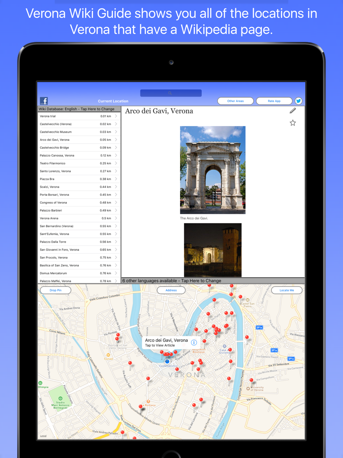This screenshot has height=458, width=343.
Task: Change the Wiki Database language header
Action: pos(79,109)
